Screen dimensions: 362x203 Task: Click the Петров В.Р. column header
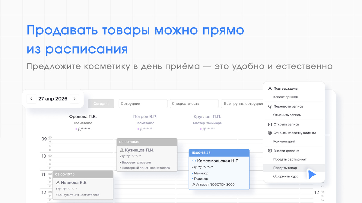pyautogui.click(x=145, y=116)
